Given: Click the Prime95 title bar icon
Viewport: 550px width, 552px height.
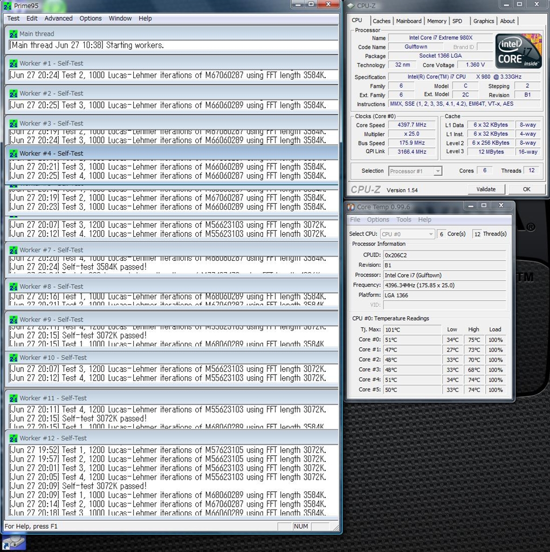Looking at the screenshot, I should coord(8,6).
